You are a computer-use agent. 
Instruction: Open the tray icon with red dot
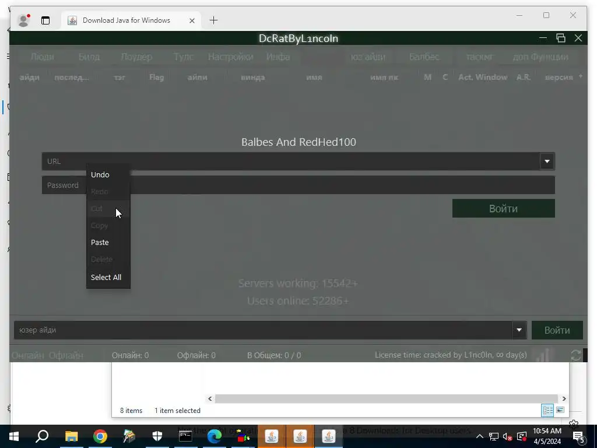click(522, 436)
